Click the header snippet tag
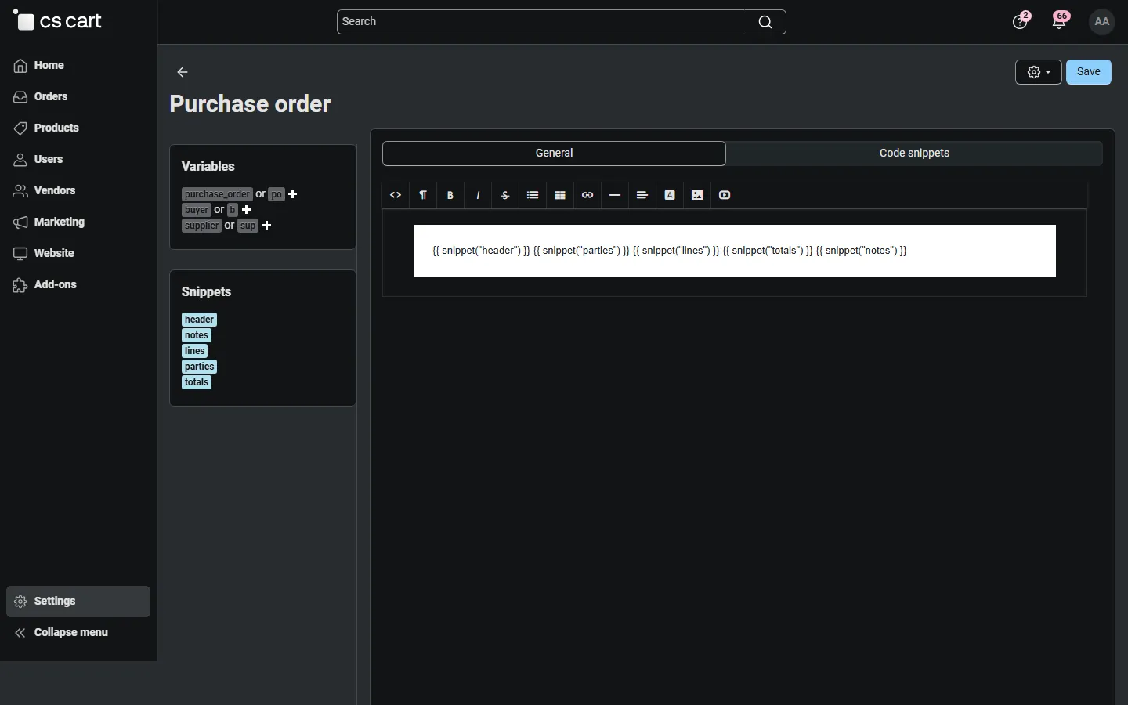This screenshot has width=1128, height=705. click(x=200, y=320)
